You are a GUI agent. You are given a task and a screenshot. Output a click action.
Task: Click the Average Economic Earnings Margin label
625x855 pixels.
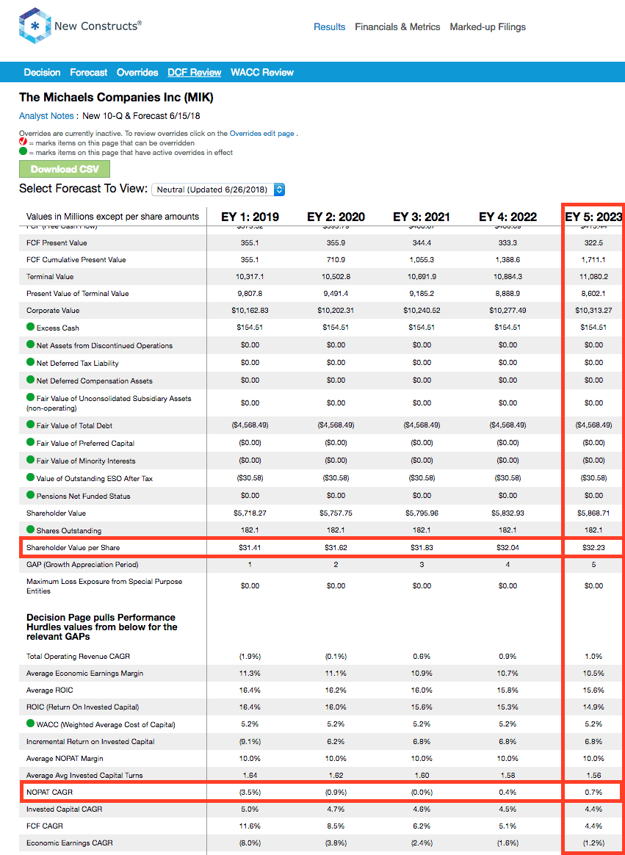point(84,674)
